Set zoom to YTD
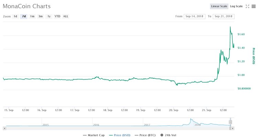258x138 pixels. [x=57, y=16]
